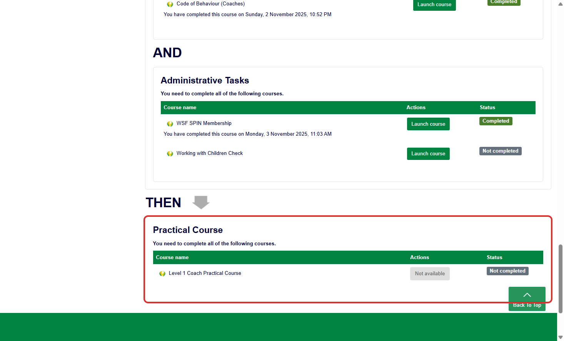This screenshot has height=341, width=564.
Task: Open the WSF SPIN Membership link
Action: 204,123
